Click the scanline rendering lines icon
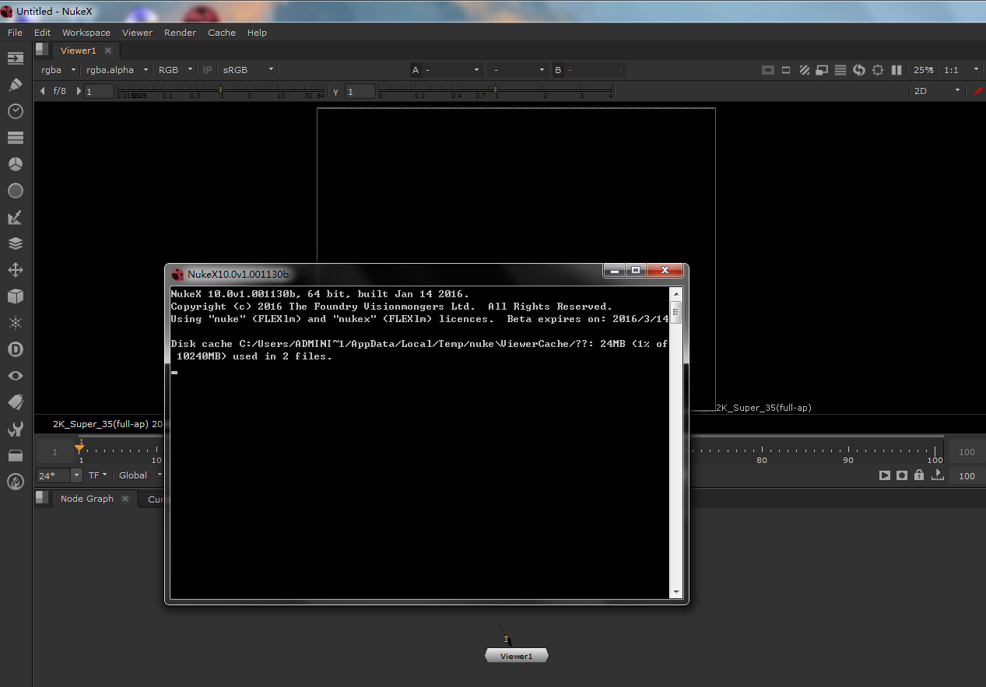This screenshot has width=986, height=687. pos(840,70)
